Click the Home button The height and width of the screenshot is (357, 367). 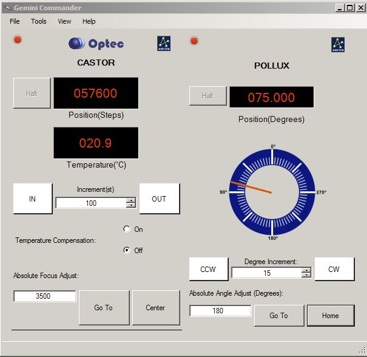pyautogui.click(x=331, y=316)
